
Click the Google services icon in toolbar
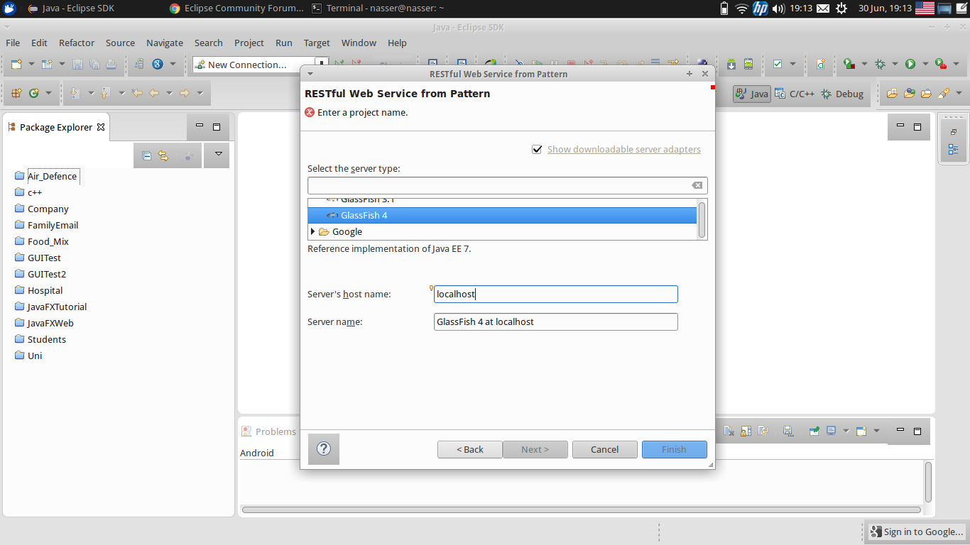pos(157,65)
